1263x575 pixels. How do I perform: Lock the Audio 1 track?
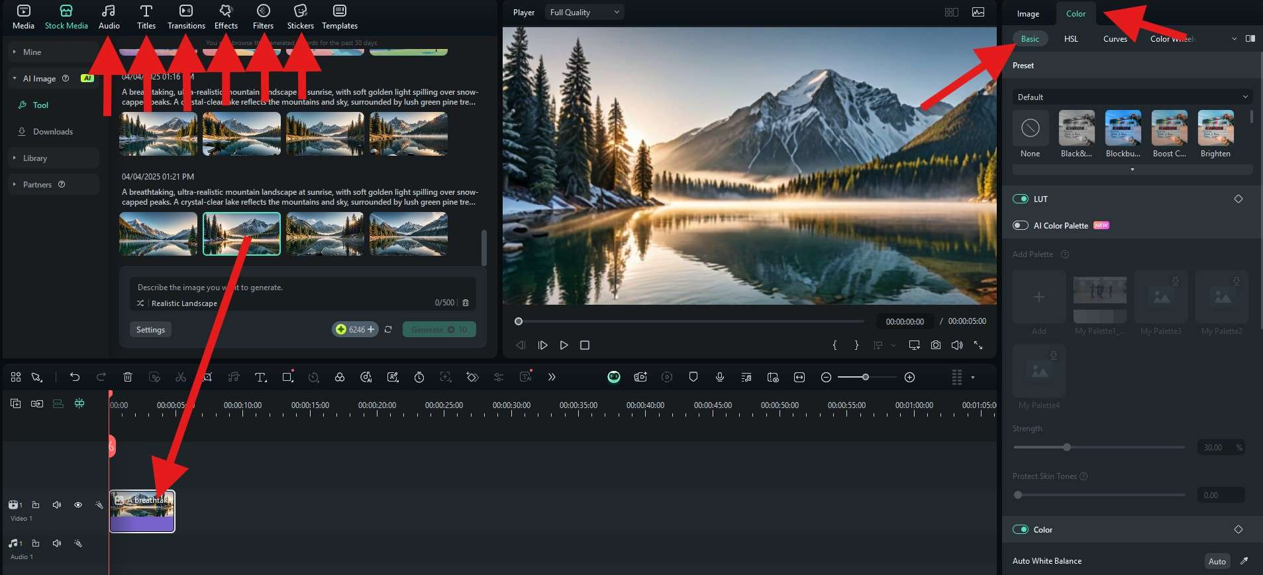(x=36, y=543)
